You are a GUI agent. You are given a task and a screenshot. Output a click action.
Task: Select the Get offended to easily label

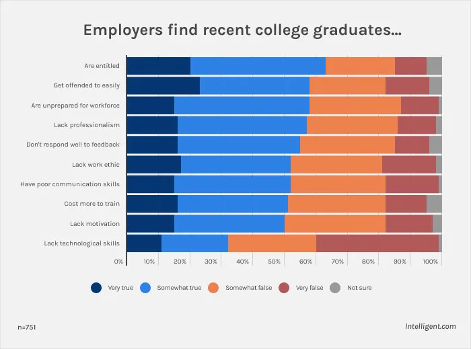(87, 85)
